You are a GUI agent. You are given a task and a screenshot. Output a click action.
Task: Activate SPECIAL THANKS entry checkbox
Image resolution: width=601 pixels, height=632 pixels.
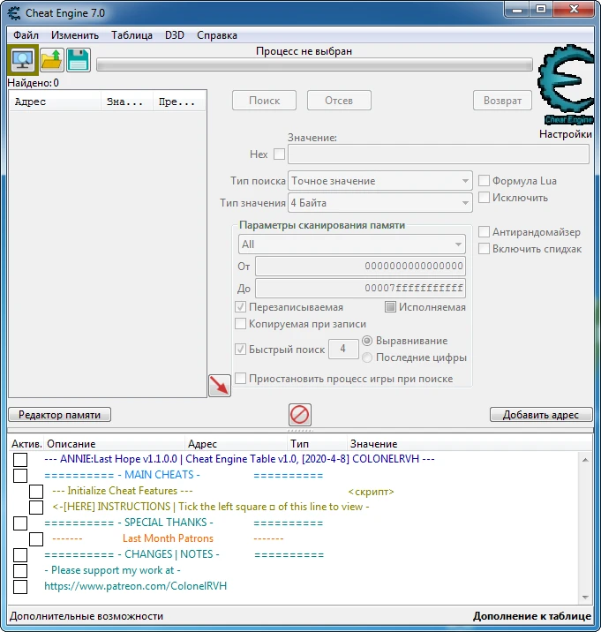click(x=20, y=523)
